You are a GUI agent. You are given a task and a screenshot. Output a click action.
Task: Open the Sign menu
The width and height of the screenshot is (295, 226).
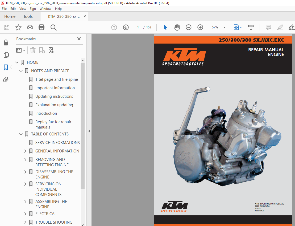[x=33, y=9]
